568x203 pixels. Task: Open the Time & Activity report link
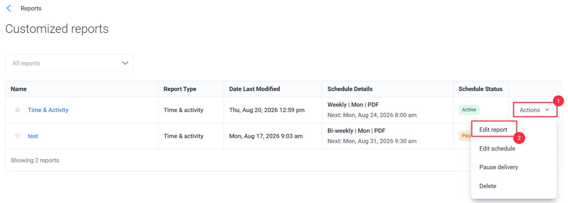pos(48,110)
